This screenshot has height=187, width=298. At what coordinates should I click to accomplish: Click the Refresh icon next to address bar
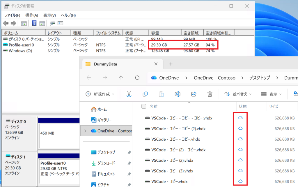(137, 78)
